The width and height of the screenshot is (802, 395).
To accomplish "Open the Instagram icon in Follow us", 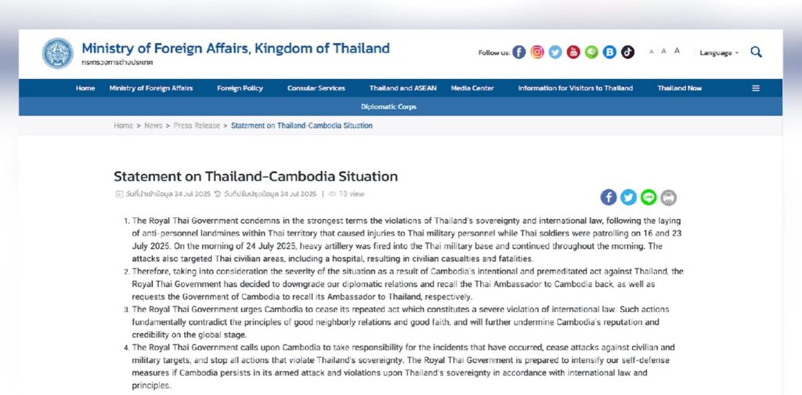I will pos(537,52).
